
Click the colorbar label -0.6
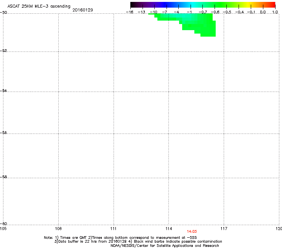click(215, 12)
